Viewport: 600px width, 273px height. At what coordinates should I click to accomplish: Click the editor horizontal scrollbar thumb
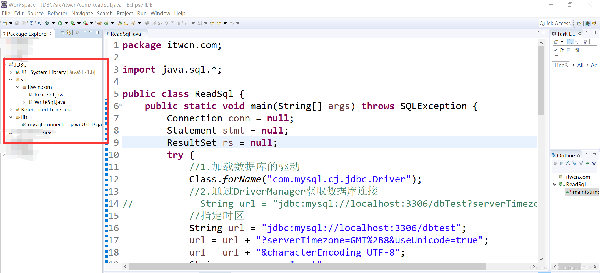(x=307, y=266)
